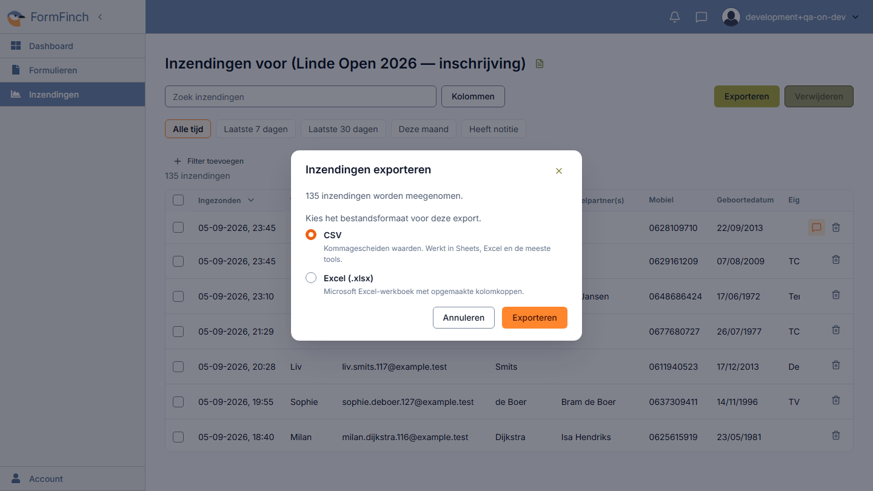Select the CSV format radio button
Image resolution: width=873 pixels, height=491 pixels.
[311, 235]
